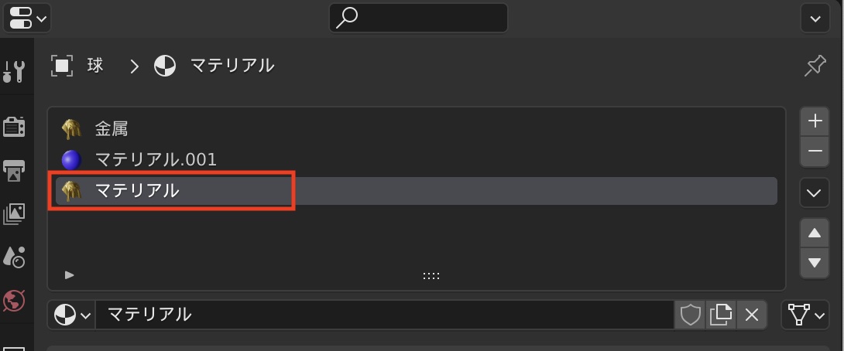Image resolution: width=844 pixels, height=351 pixels.
Task: Switch to the Render properties tab
Action: [x=14, y=126]
